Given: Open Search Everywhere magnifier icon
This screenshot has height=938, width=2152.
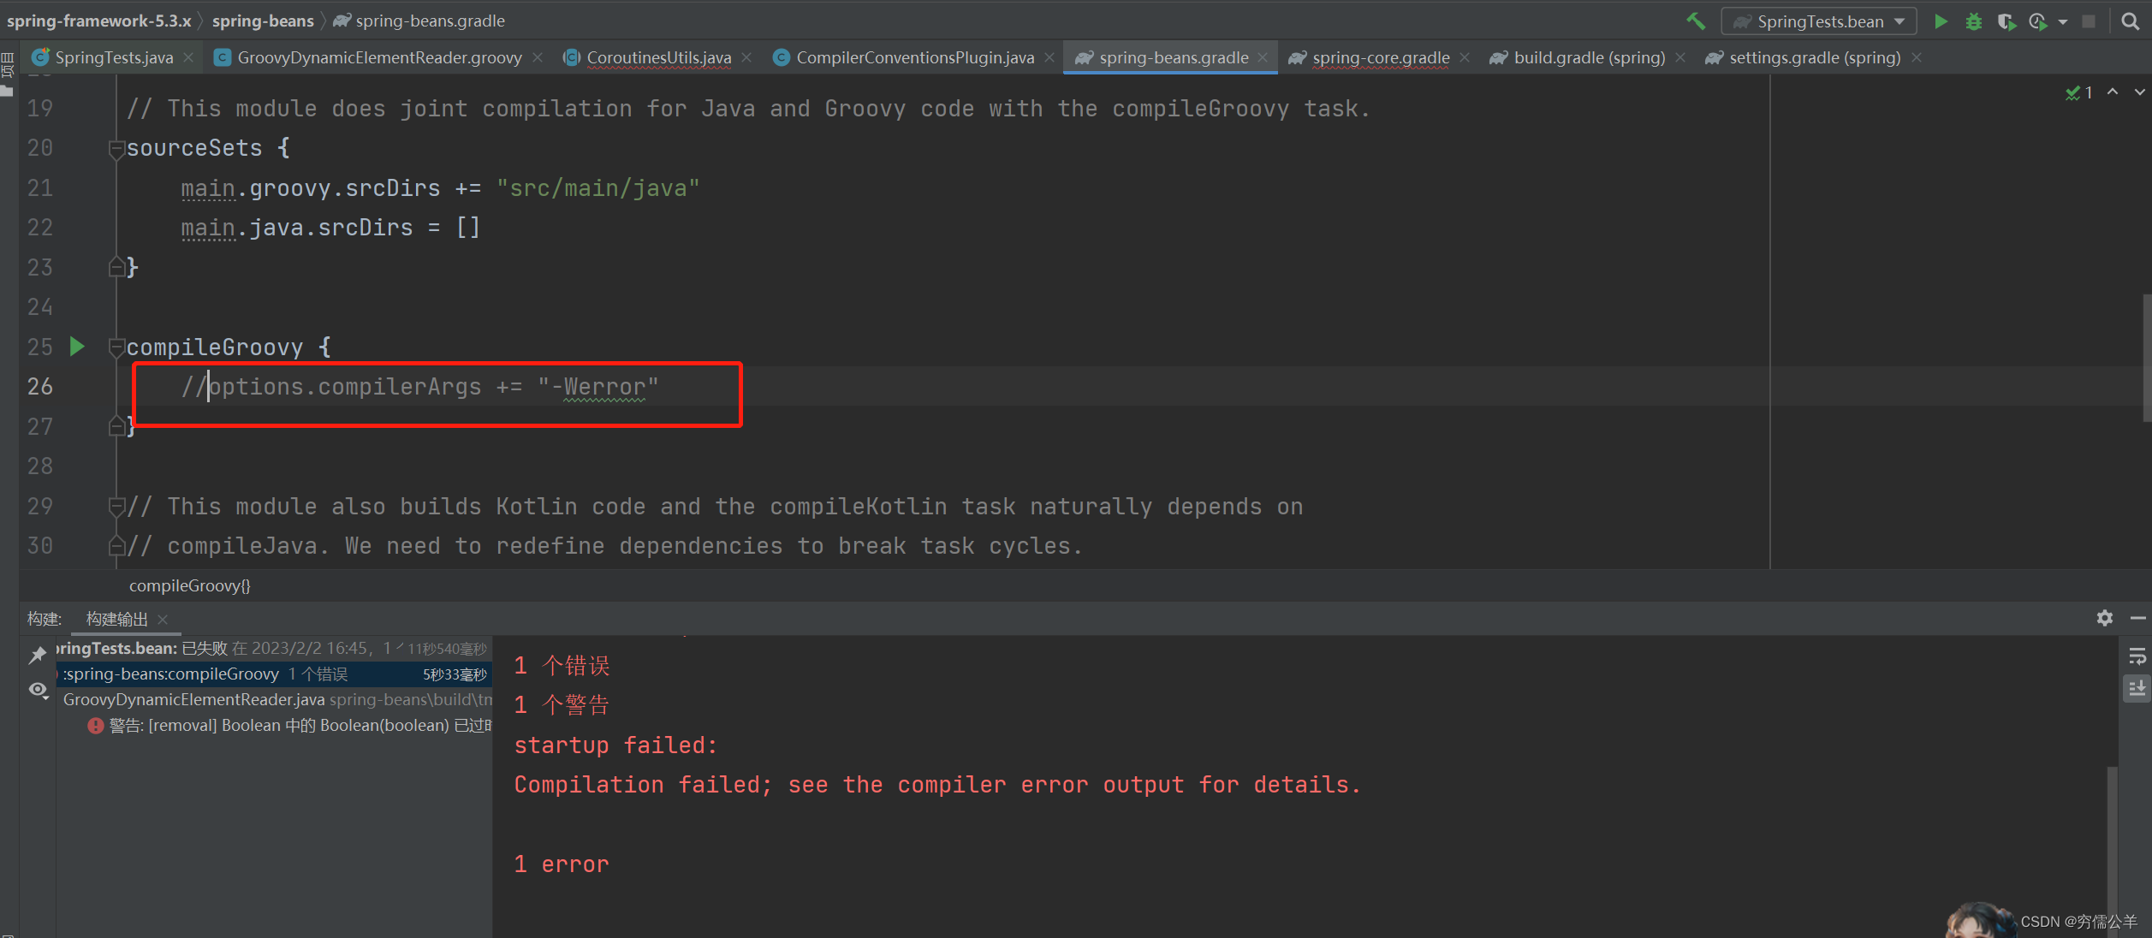Looking at the screenshot, I should pyautogui.click(x=2131, y=21).
